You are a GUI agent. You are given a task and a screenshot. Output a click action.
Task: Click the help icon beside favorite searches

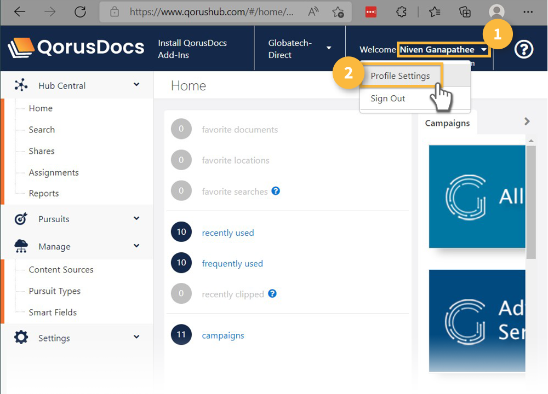276,191
